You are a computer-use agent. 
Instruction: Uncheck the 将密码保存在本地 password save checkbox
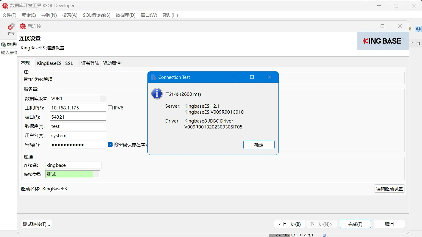[x=110, y=145]
